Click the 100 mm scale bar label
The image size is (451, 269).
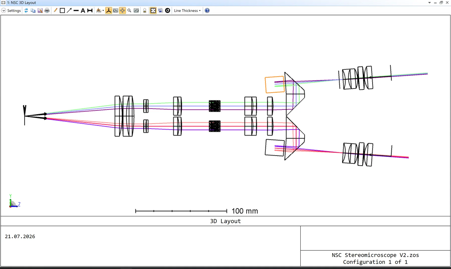(245, 211)
